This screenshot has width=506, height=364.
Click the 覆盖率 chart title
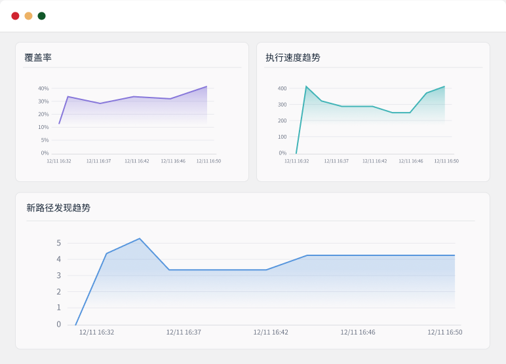pyautogui.click(x=38, y=58)
